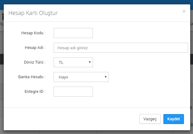Click the Entegre ID label
The width and height of the screenshot is (193, 134).
click(35, 92)
